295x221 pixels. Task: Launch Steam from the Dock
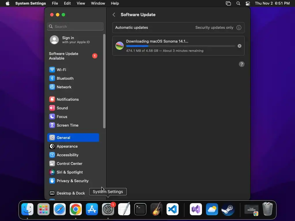pyautogui.click(x=228, y=209)
